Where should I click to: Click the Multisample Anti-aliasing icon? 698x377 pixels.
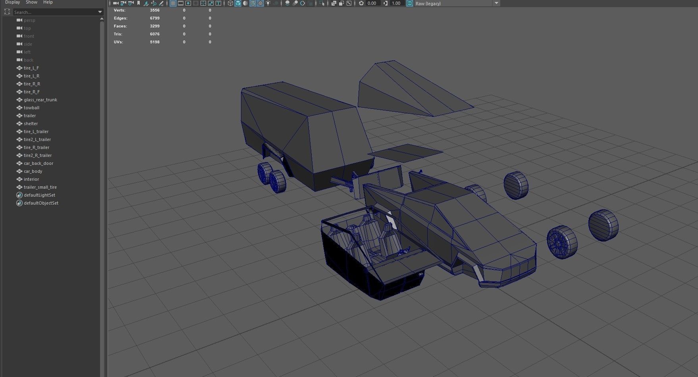pyautogui.click(x=303, y=3)
